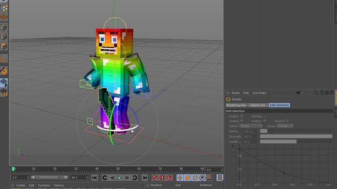This screenshot has width=337, height=189.
Task: Open the timeline filmstrip icon
Action: pyautogui.click(x=220, y=177)
